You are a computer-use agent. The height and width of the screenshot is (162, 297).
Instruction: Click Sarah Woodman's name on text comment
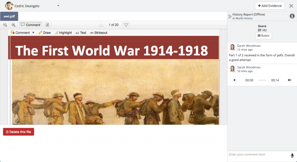click(249, 45)
